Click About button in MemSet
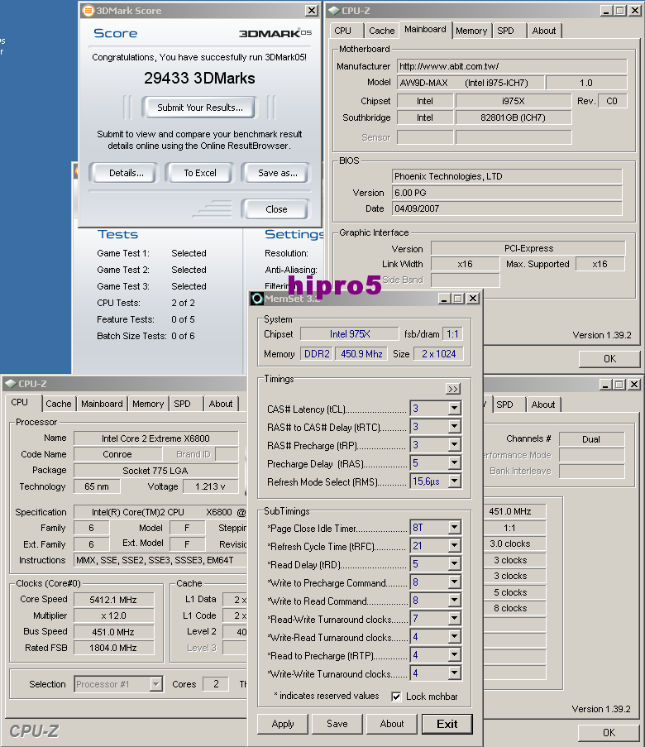 click(x=392, y=724)
